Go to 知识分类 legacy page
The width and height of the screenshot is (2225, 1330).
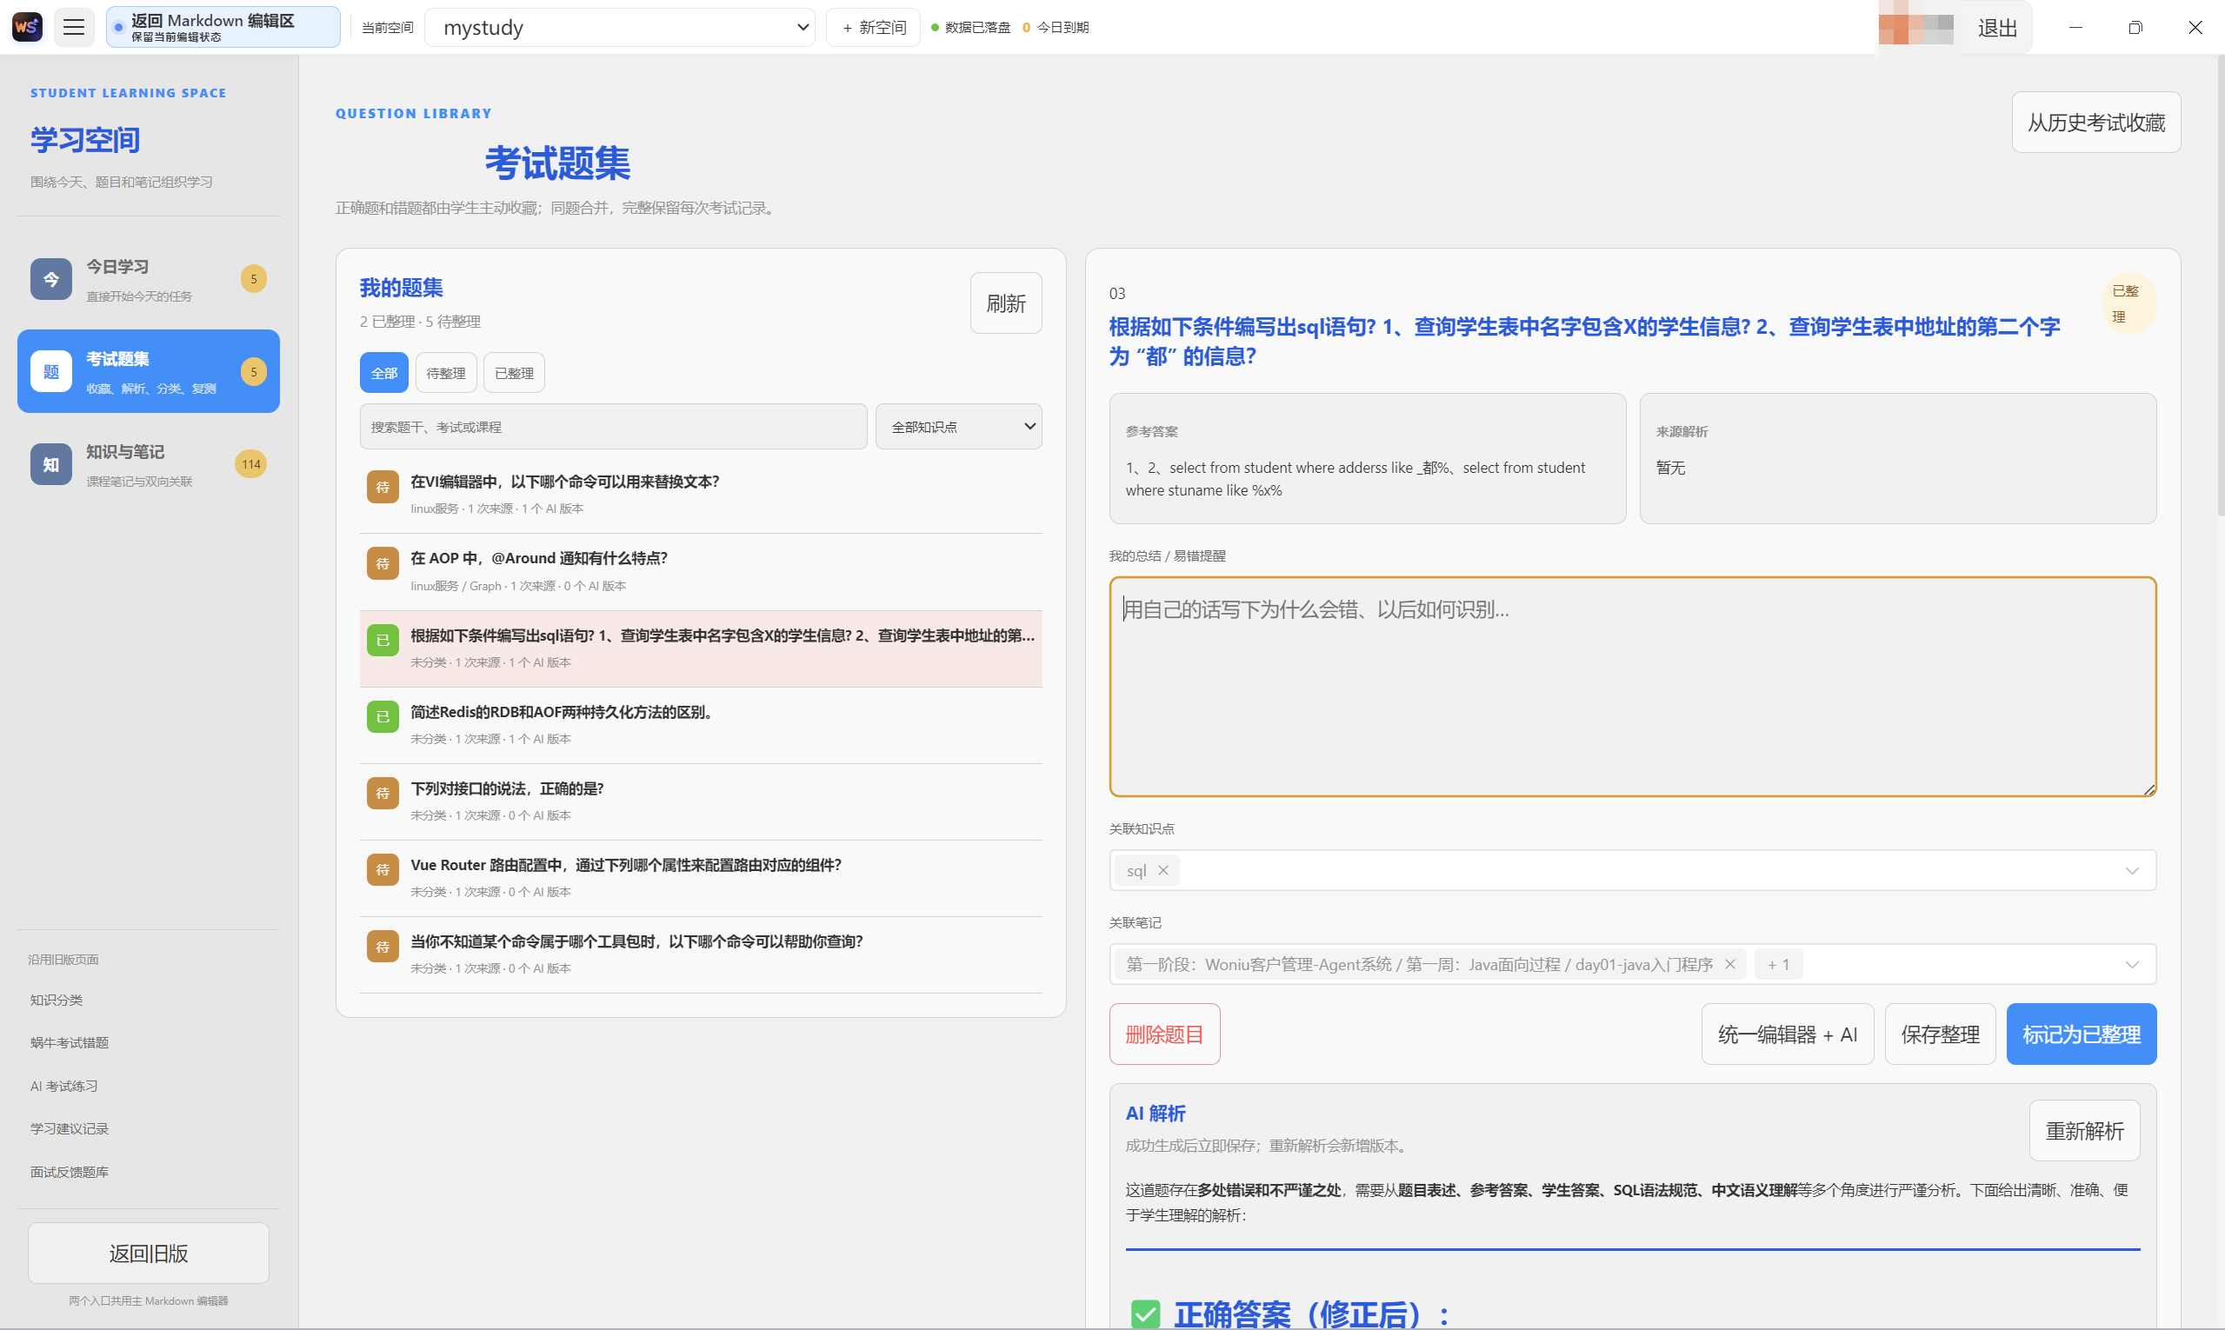coord(57,1000)
